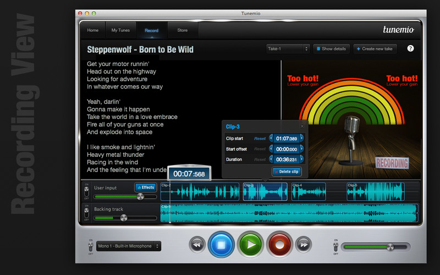Open the Home tab
The height and width of the screenshot is (275, 440).
coord(92,30)
